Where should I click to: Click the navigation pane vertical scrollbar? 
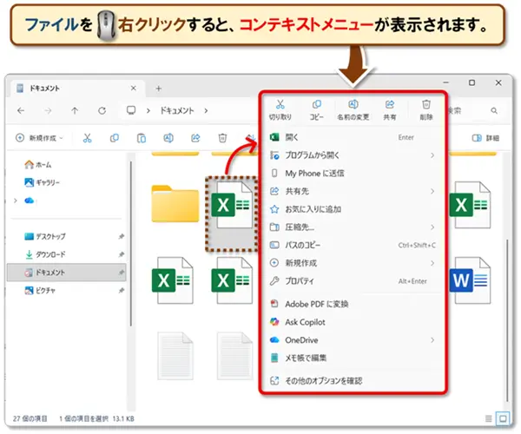131,244
